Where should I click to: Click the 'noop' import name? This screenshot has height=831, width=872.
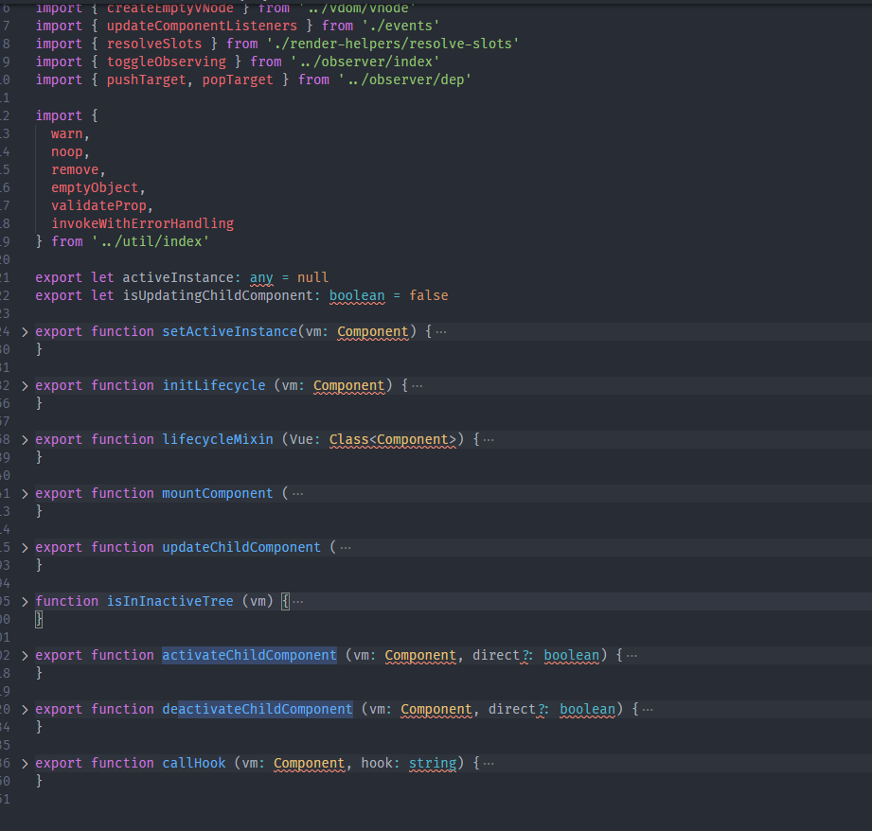66,152
